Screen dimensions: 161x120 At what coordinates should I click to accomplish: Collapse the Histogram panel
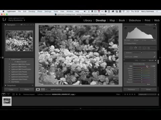pyautogui.click(x=156, y=25)
